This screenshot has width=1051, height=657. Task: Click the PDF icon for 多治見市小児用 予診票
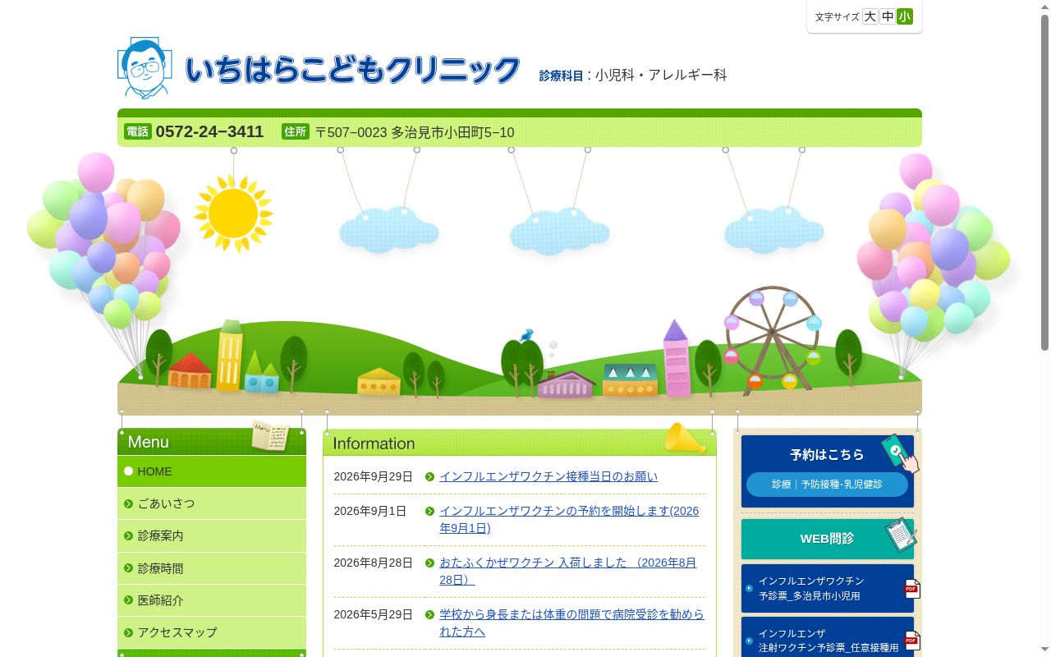(911, 589)
